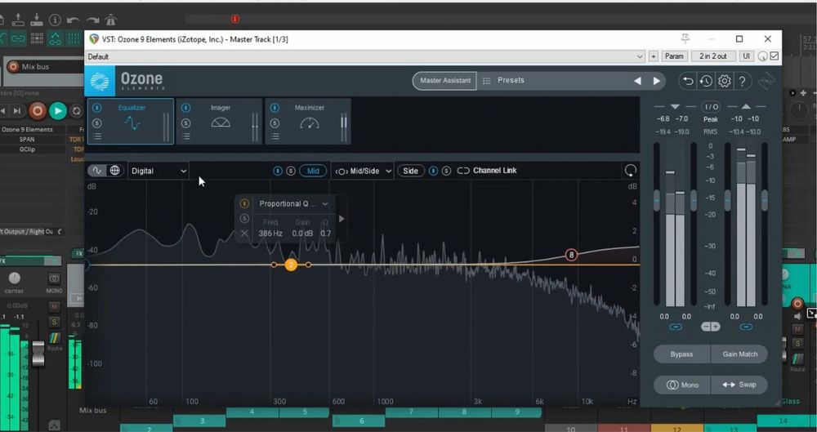Open Equalizer module preset list icon
Image resolution: width=817 pixels, height=432 pixels.
point(97,136)
